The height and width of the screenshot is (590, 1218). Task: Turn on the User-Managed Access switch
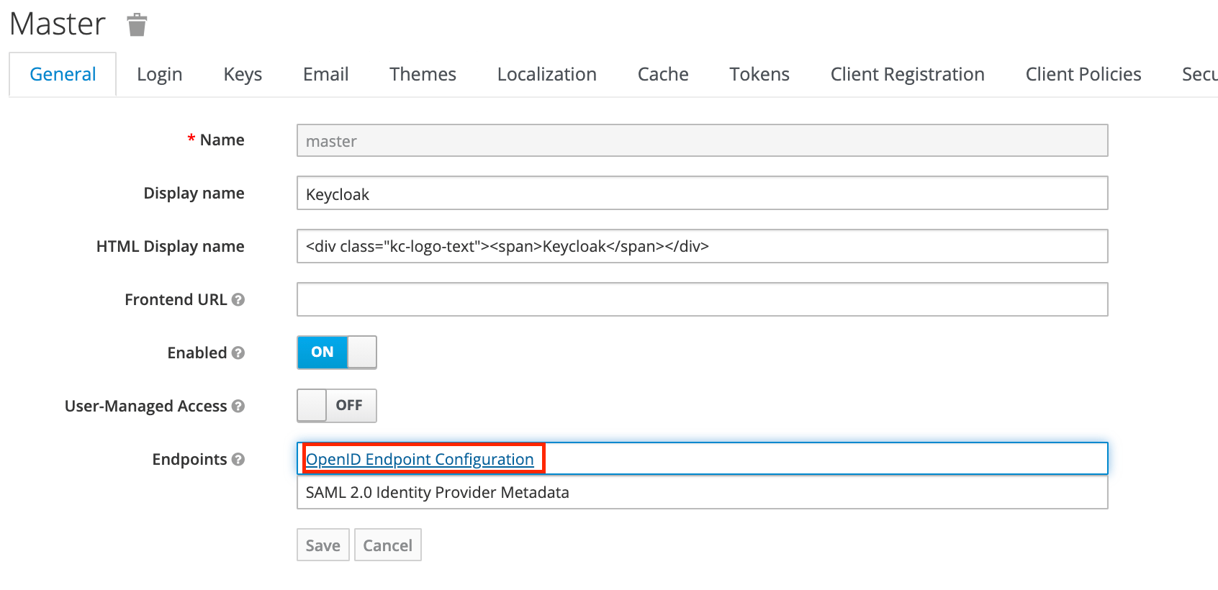337,405
